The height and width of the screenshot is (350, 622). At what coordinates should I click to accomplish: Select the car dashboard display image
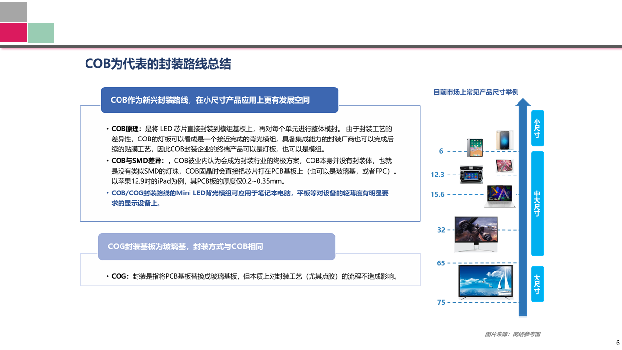471,174
